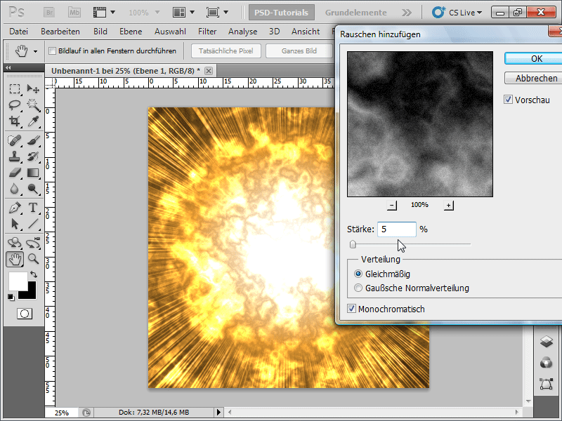The width and height of the screenshot is (562, 421).
Task: Open the Ansicht menu
Action: (306, 32)
